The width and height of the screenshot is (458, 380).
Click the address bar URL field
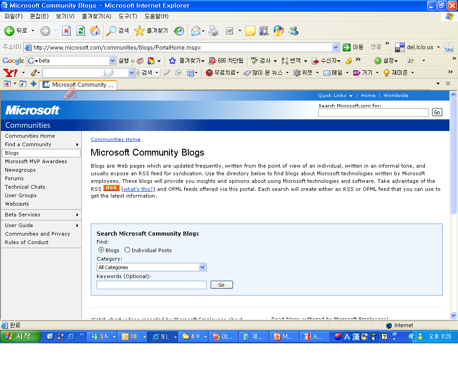[x=178, y=47]
